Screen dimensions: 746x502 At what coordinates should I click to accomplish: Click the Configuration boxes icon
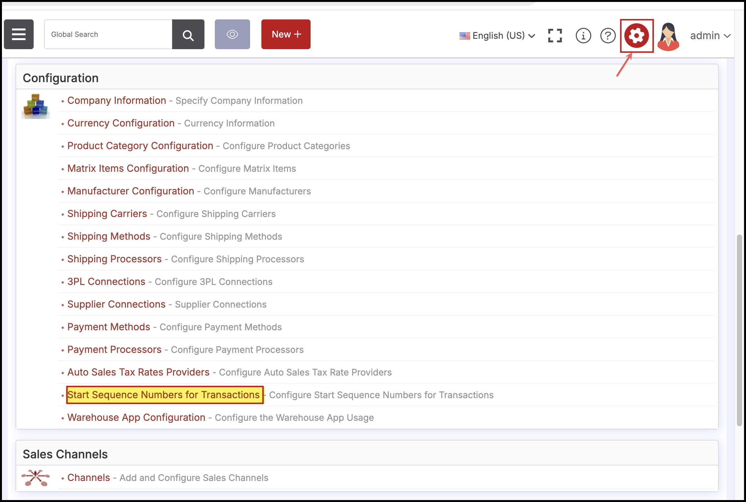coord(36,106)
